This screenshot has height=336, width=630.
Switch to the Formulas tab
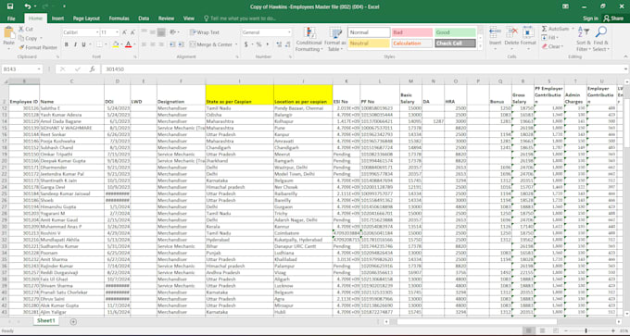click(120, 19)
